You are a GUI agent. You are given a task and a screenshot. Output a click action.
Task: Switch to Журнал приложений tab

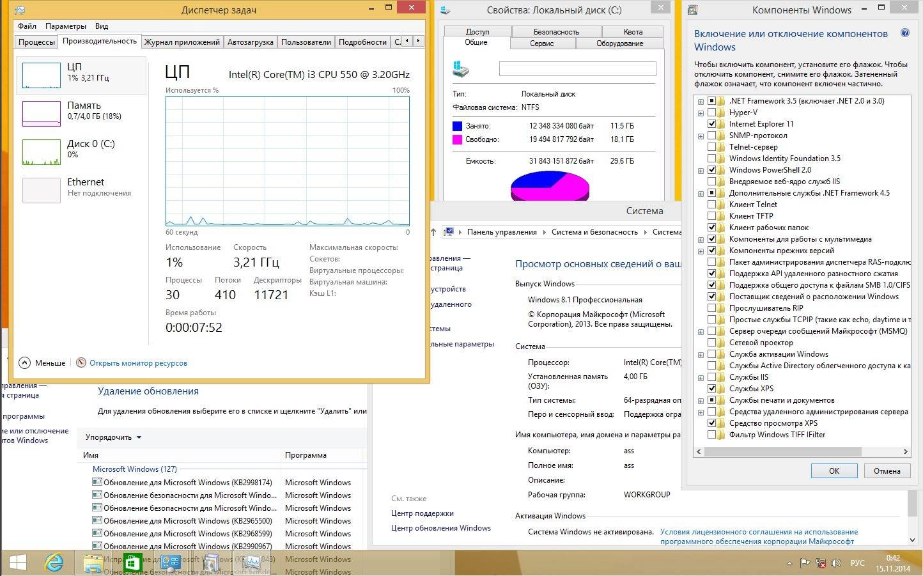(182, 42)
